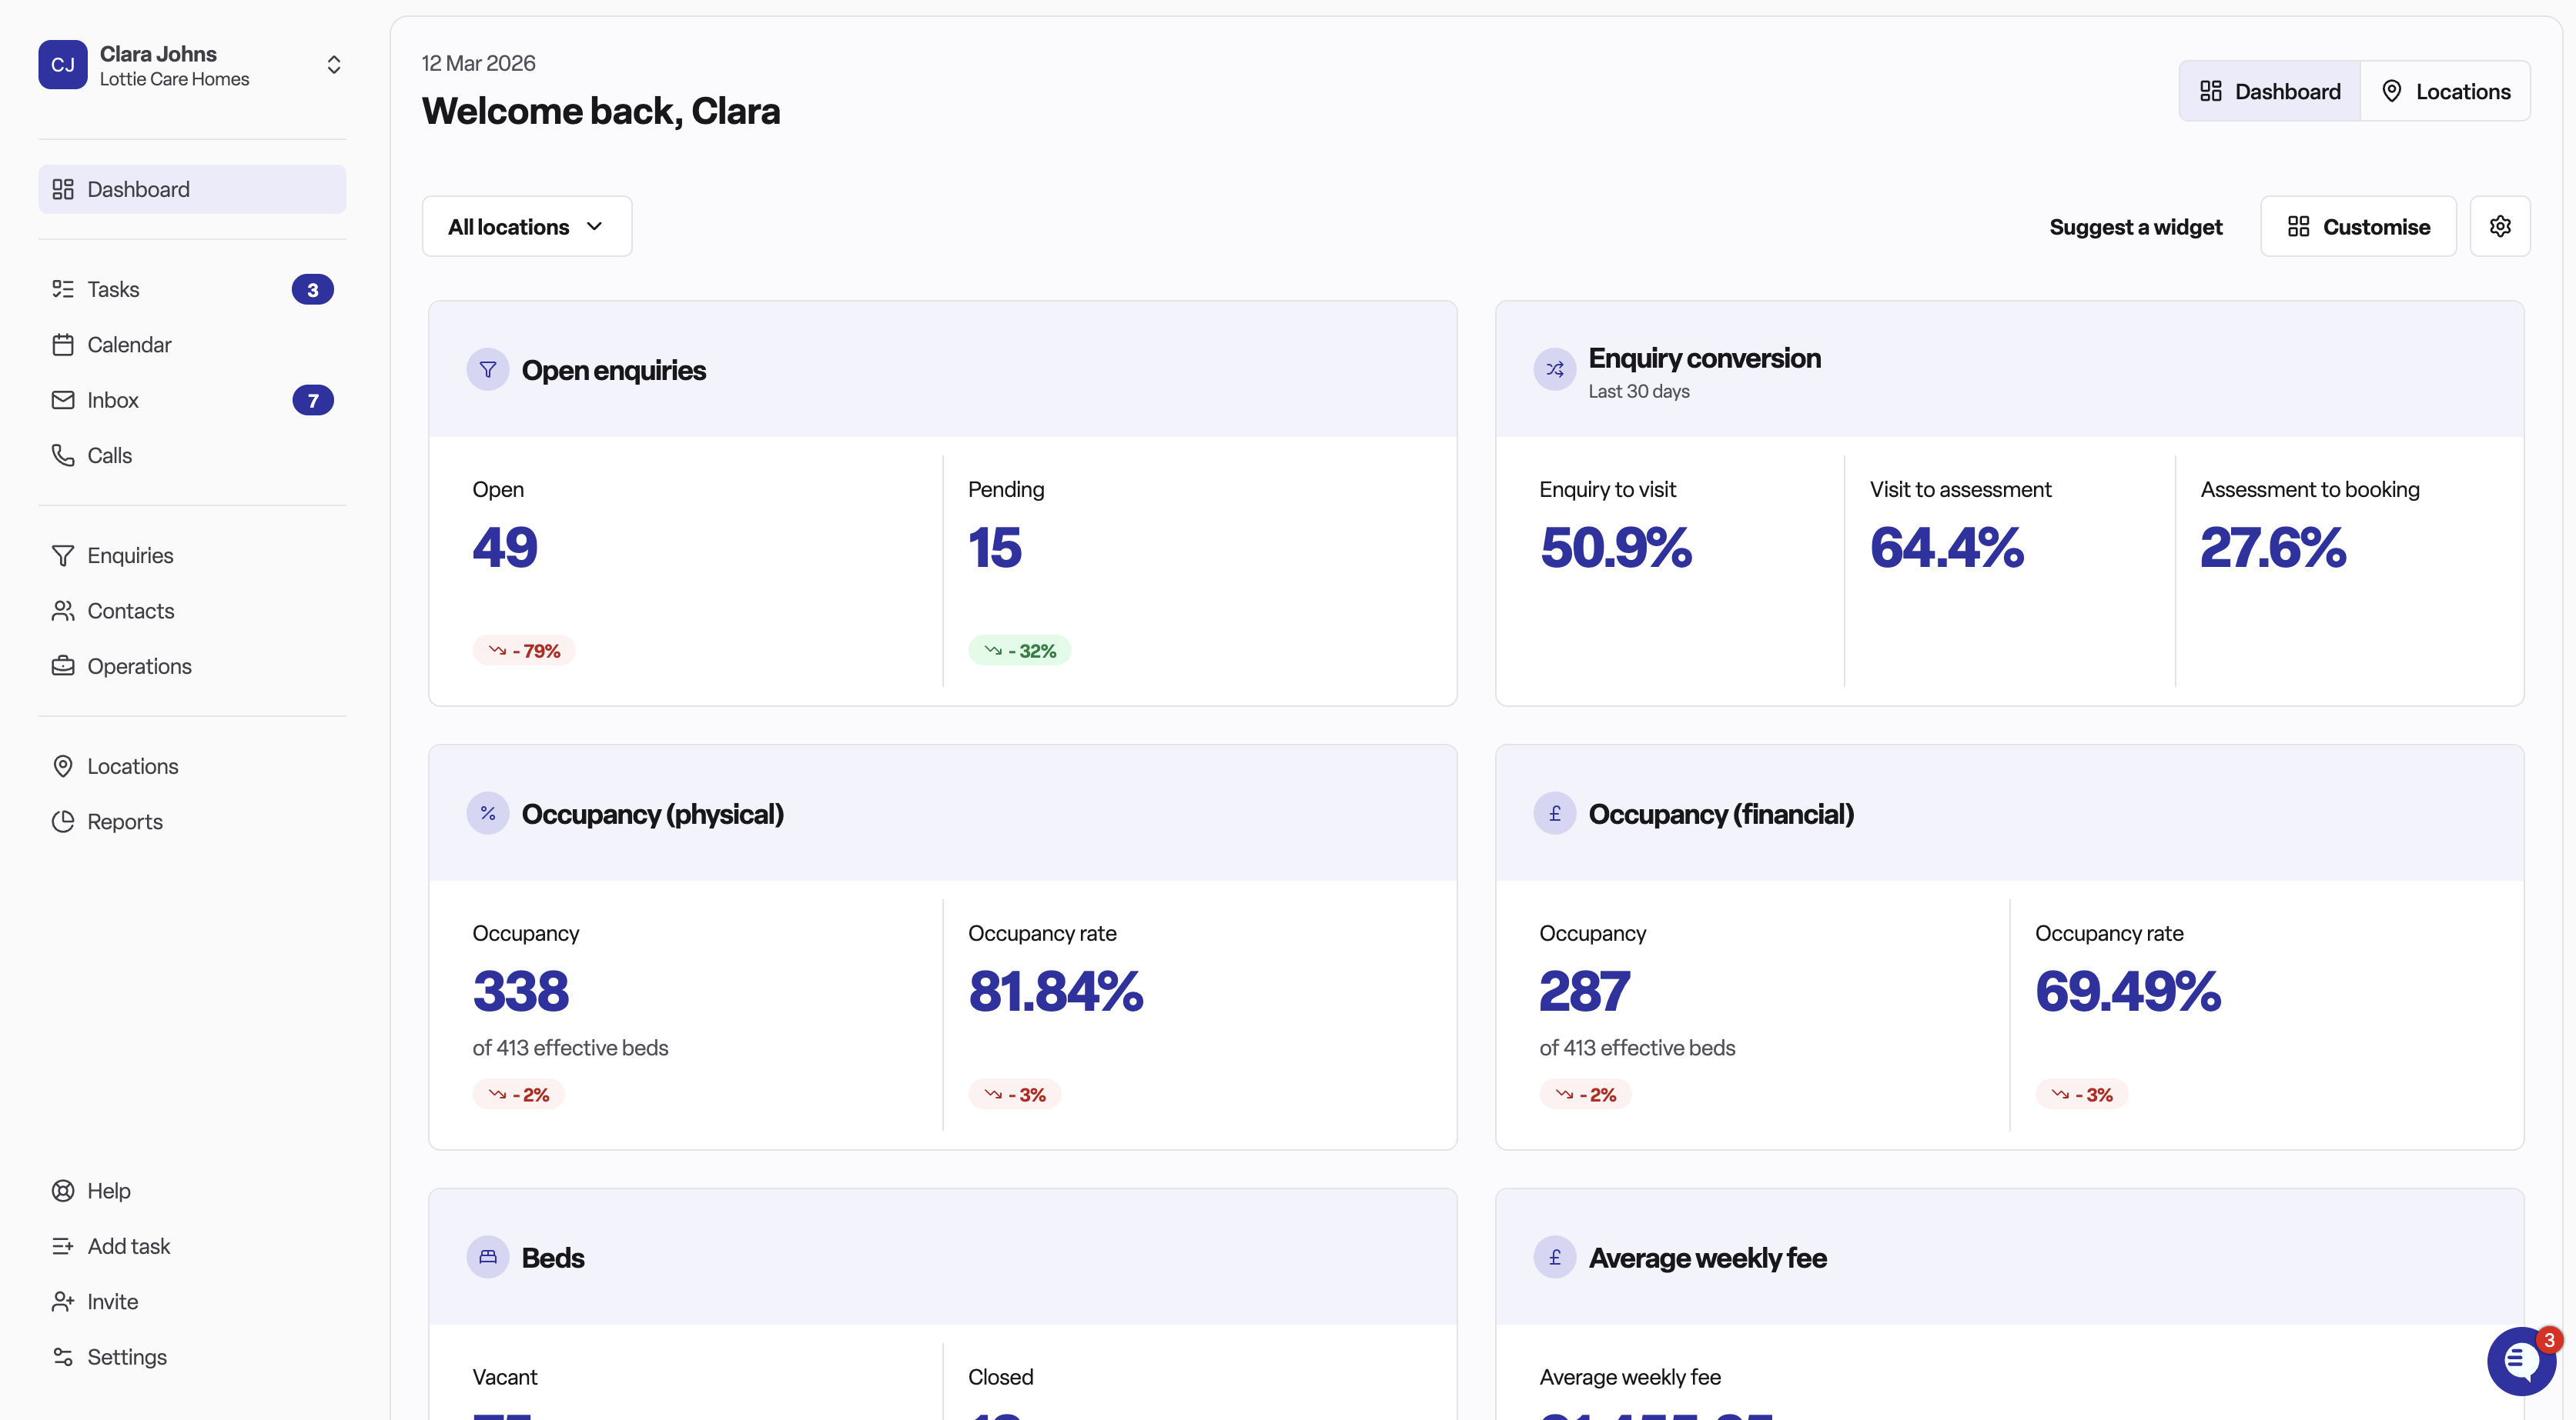
Task: Click the Customise button
Action: pos(2358,227)
